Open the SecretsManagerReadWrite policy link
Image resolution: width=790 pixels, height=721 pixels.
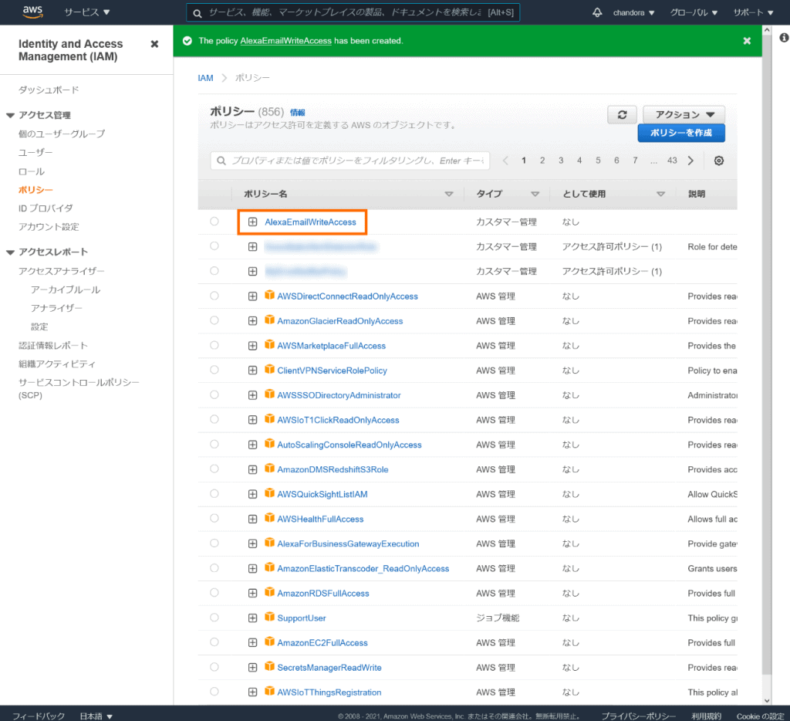point(329,668)
